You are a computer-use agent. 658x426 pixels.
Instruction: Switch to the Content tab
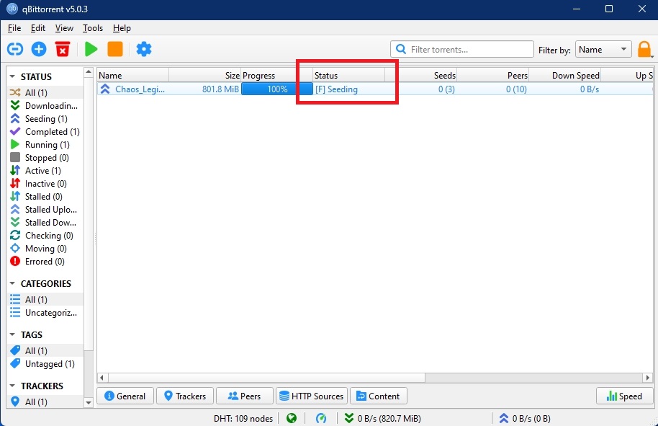378,396
